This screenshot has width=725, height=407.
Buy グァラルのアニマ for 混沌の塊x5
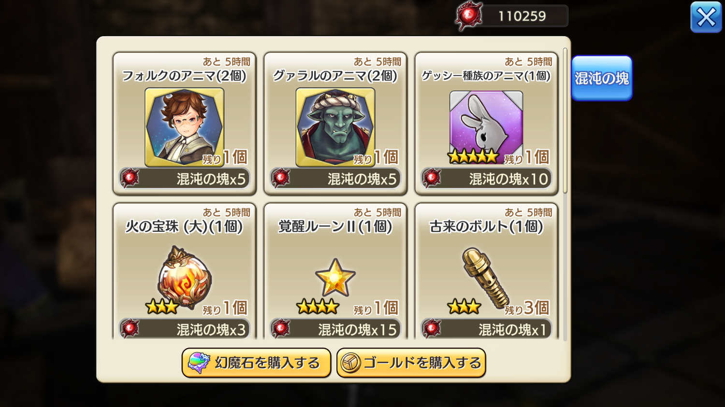click(335, 179)
